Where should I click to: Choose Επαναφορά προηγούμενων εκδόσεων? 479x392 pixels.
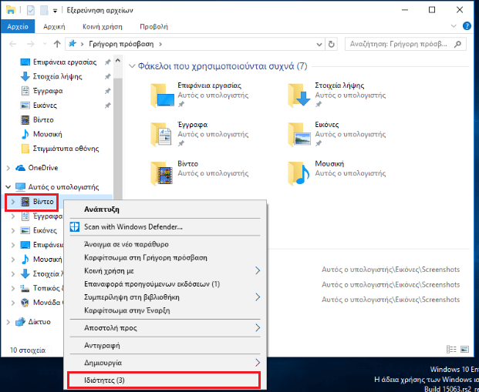165,284
